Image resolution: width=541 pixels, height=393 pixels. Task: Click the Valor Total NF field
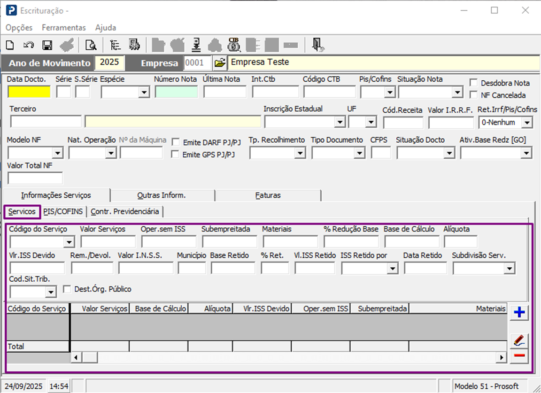35,178
